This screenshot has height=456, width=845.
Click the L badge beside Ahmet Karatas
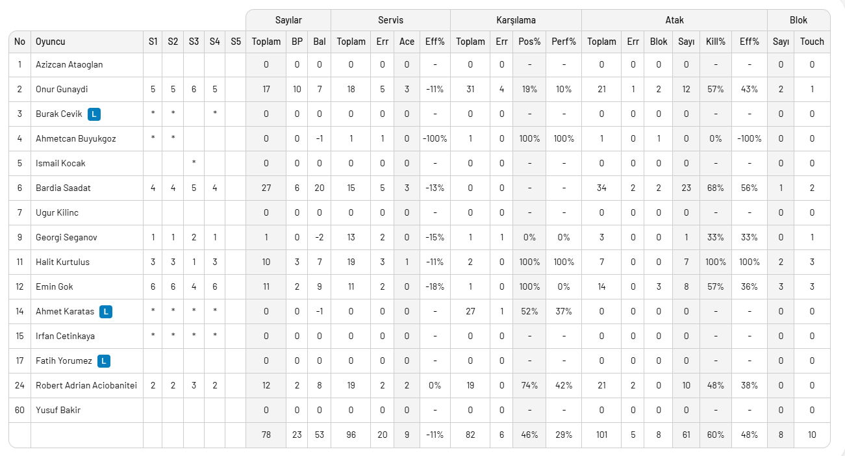106,312
